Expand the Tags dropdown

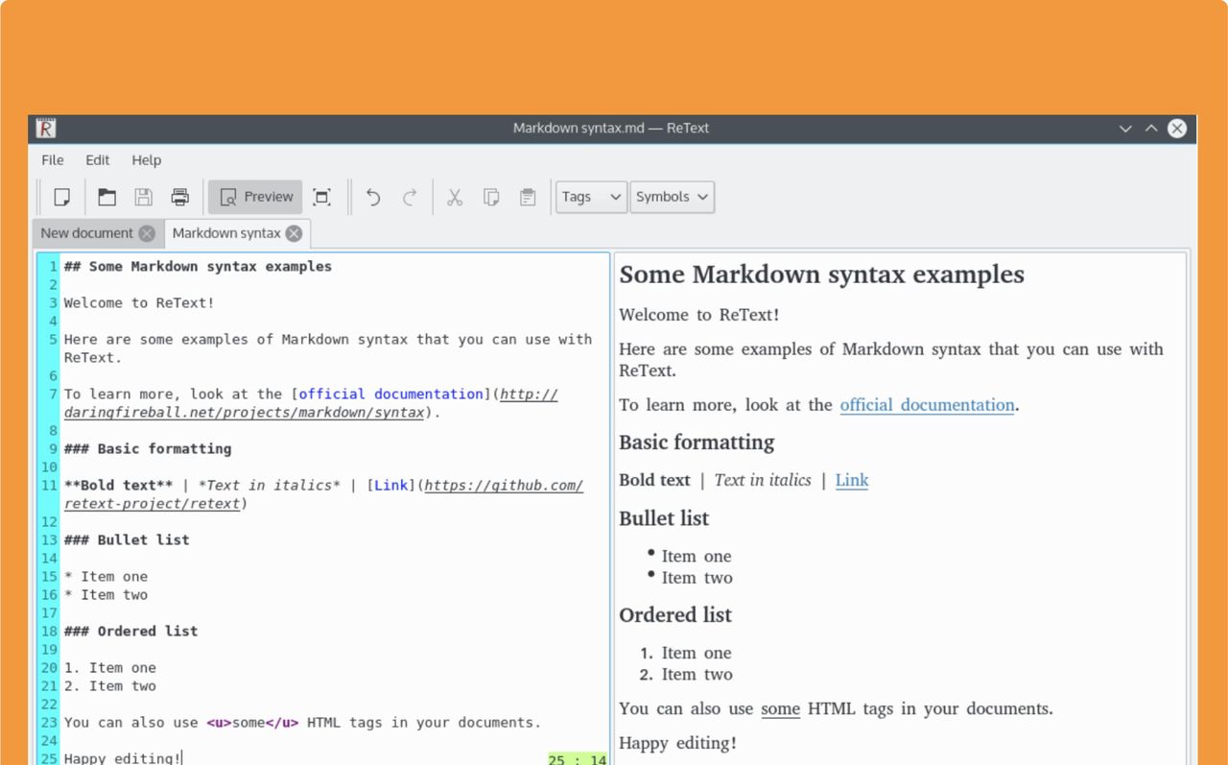click(x=591, y=197)
